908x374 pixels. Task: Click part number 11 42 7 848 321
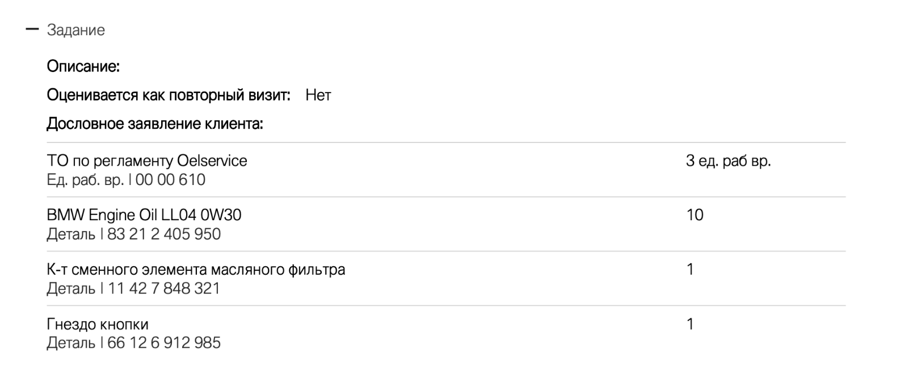164,288
